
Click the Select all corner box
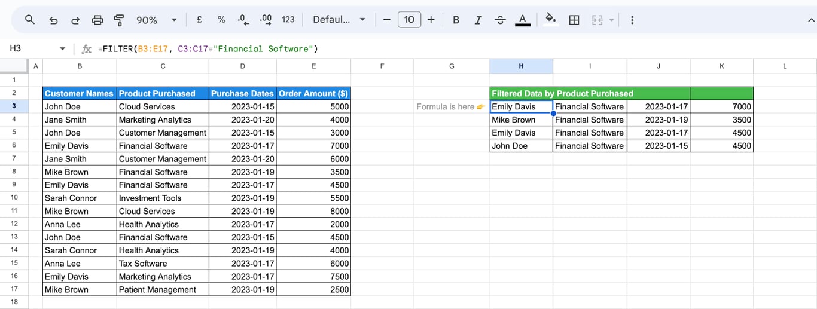click(14, 66)
